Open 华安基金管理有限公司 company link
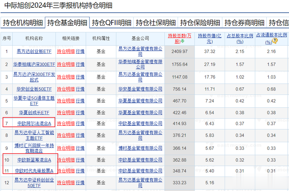This screenshot has height=191, width=289. 140,89
